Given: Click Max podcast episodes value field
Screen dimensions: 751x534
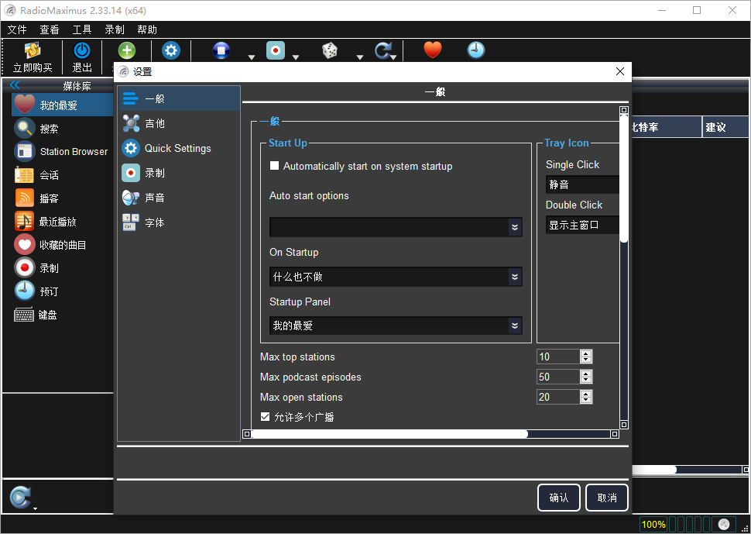Looking at the screenshot, I should click(x=558, y=377).
